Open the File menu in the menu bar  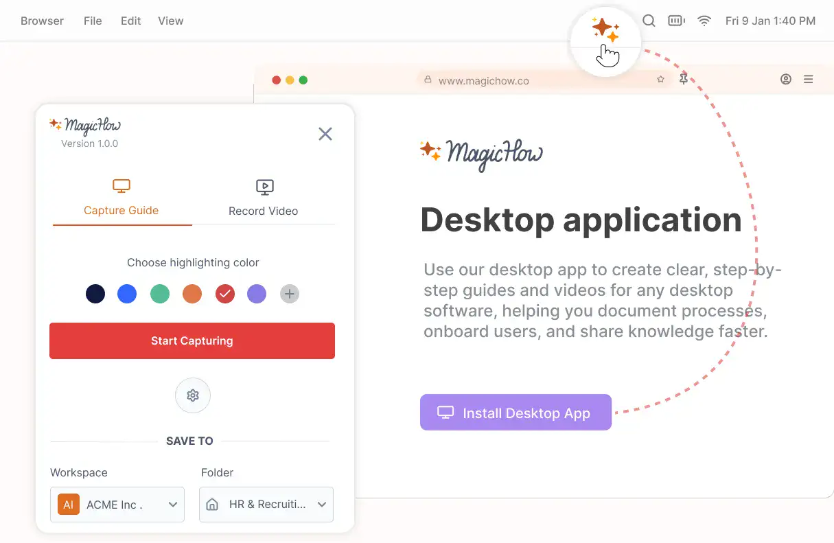tap(93, 21)
